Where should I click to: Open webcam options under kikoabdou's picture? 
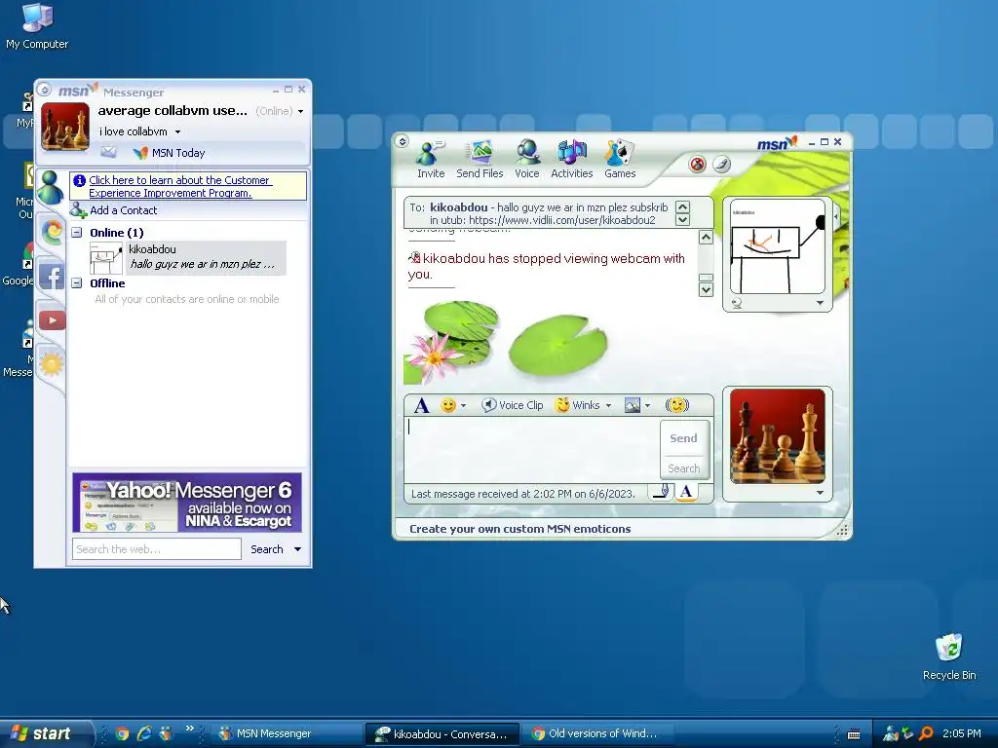pos(737,304)
